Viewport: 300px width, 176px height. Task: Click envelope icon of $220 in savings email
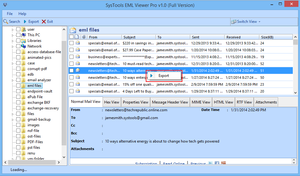(78, 43)
